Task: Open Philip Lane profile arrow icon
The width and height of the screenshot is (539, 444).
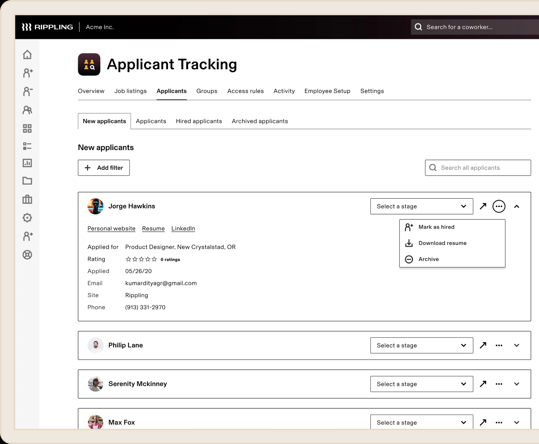Action: click(x=483, y=345)
